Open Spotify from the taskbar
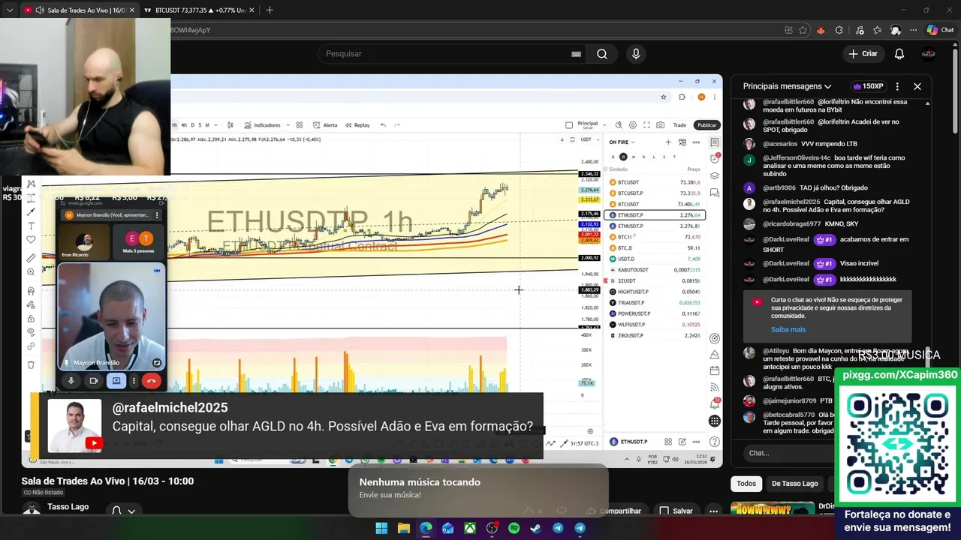Image resolution: width=961 pixels, height=540 pixels. click(x=514, y=528)
